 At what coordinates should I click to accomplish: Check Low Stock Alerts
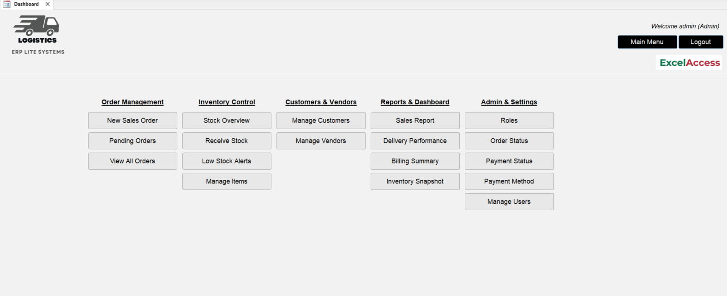pos(227,161)
